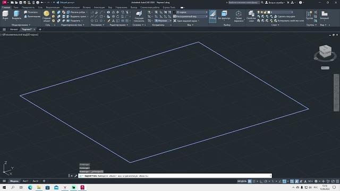Viewport: 340px width, 191px height.
Task: Expand the Layers (Слои) panel
Action: [275, 25]
